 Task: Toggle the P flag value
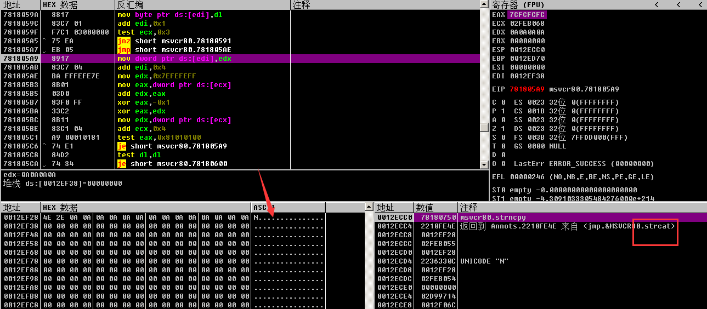pos(503,111)
